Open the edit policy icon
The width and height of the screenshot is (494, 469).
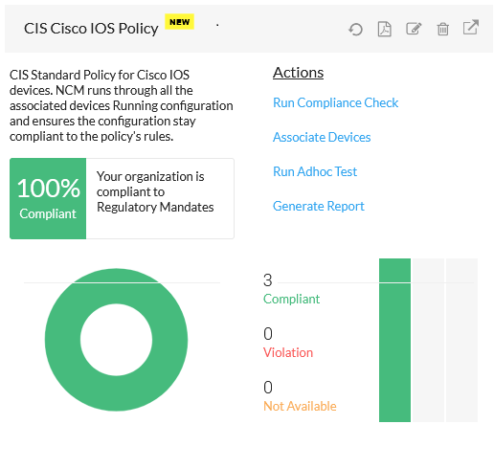click(x=414, y=29)
